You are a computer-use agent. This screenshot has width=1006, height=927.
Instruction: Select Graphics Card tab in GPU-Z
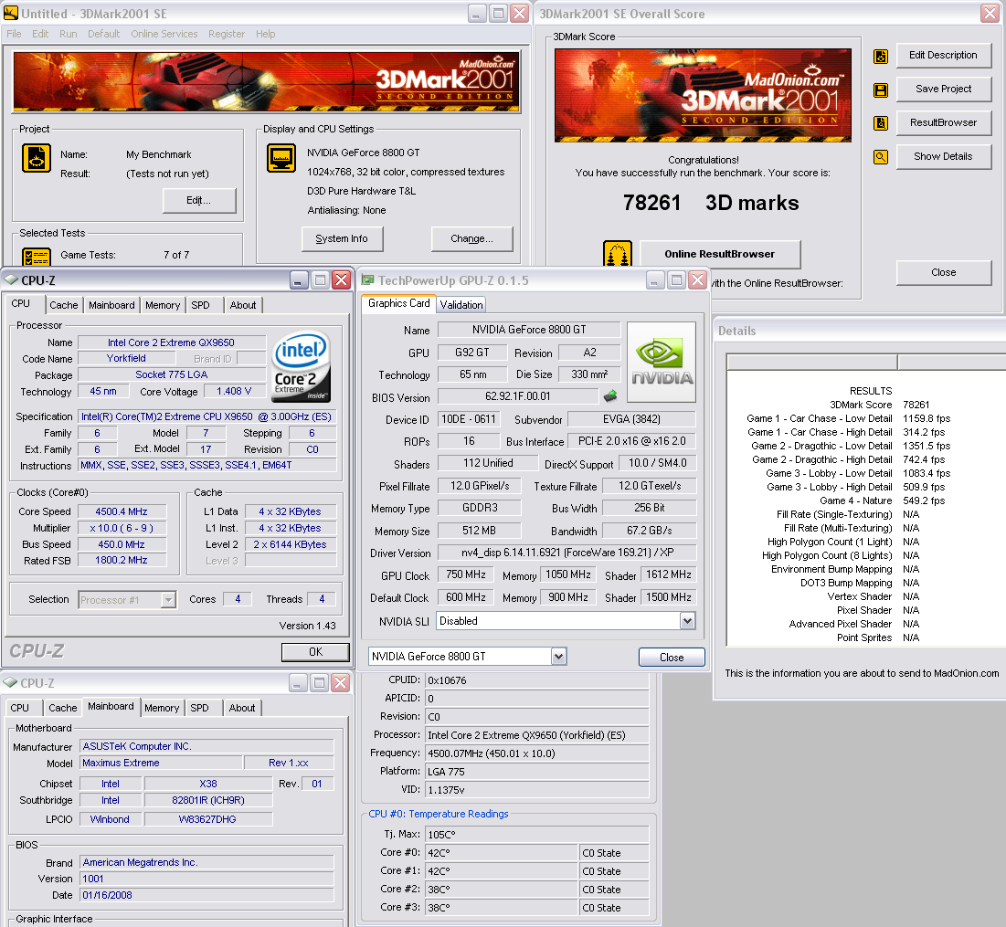click(398, 303)
